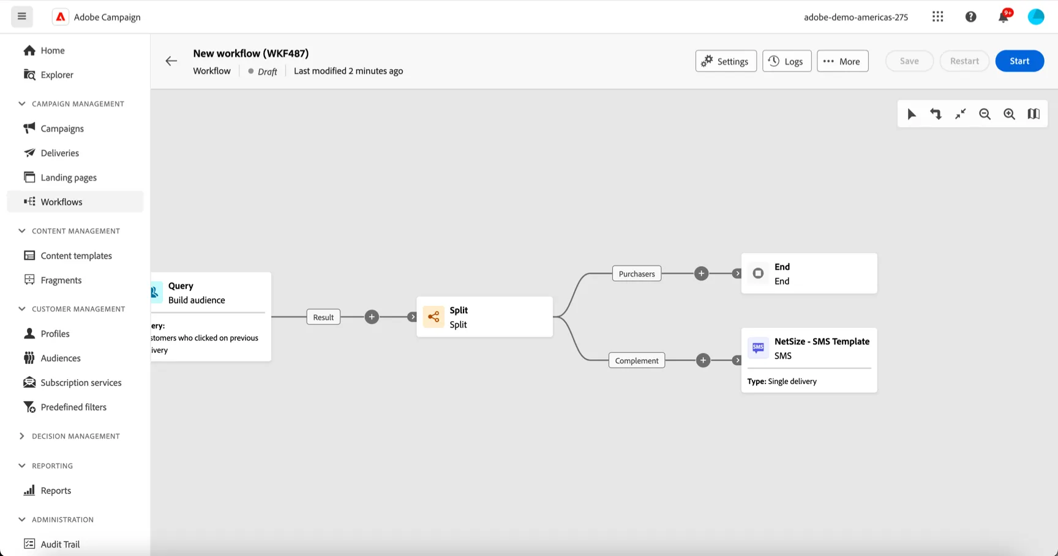Open Predefined filters
Viewport: 1058px width, 556px height.
click(75, 407)
